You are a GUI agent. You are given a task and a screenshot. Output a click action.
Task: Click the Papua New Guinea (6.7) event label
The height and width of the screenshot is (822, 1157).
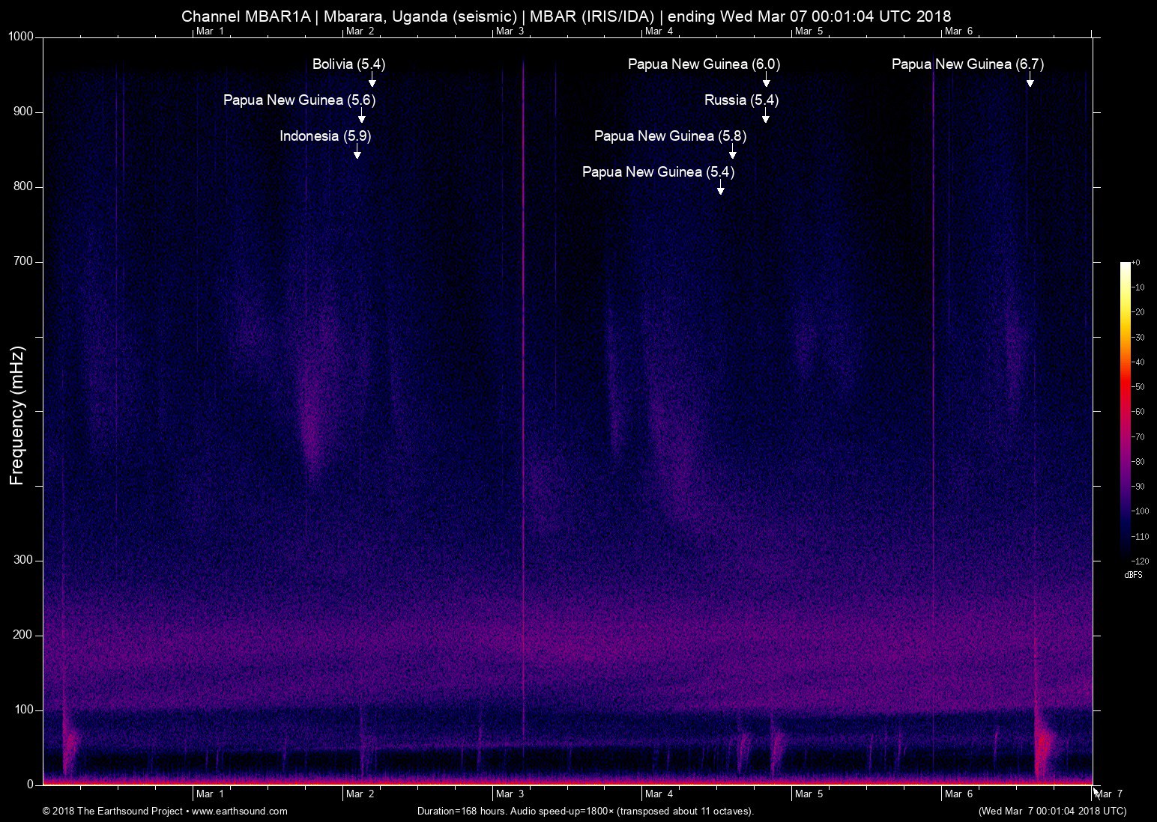coord(967,64)
